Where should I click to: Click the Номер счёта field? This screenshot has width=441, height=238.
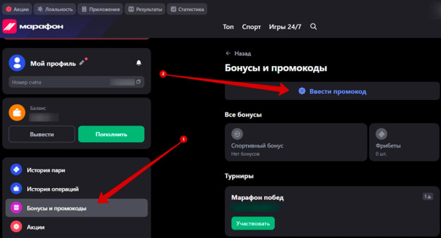point(77,82)
